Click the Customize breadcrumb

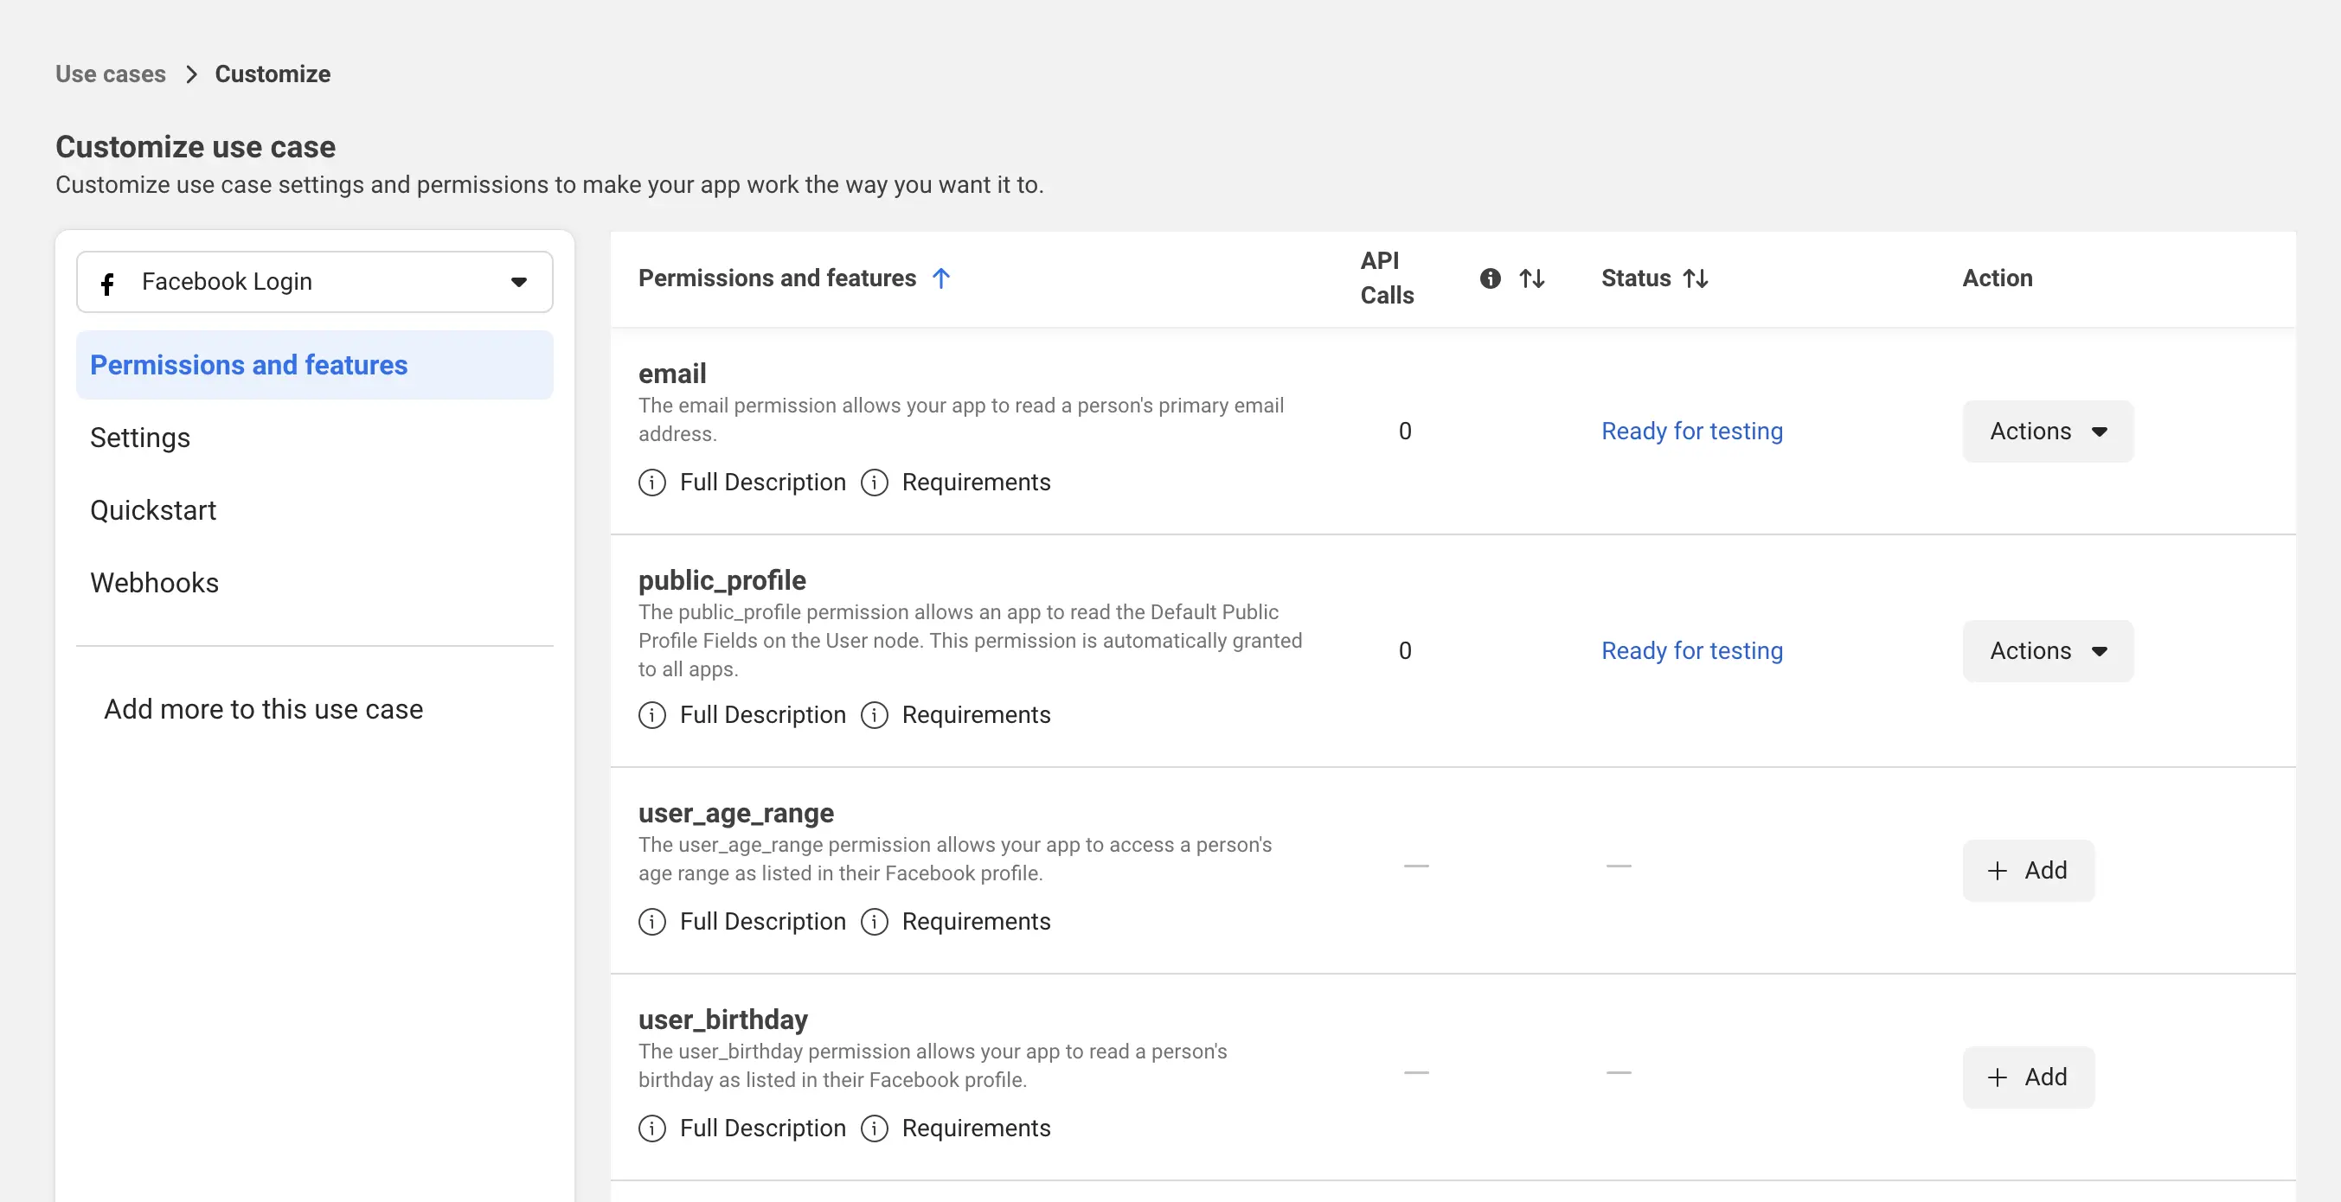click(273, 74)
